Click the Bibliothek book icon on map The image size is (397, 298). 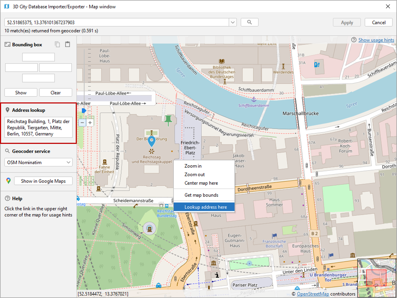click(x=222, y=61)
